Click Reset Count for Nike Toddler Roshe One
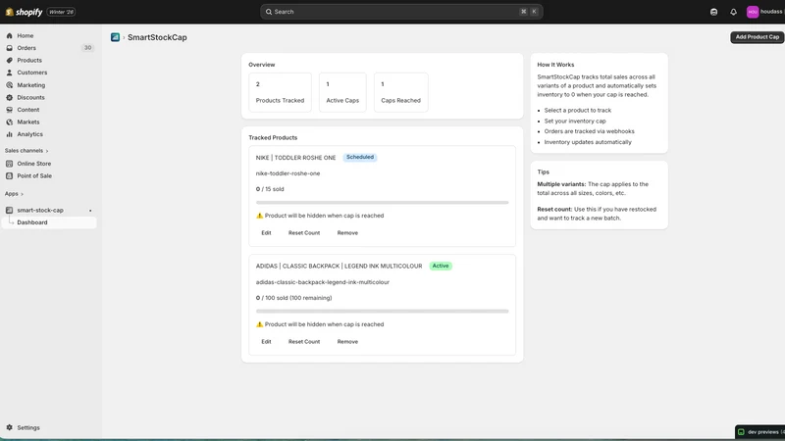 click(x=304, y=233)
